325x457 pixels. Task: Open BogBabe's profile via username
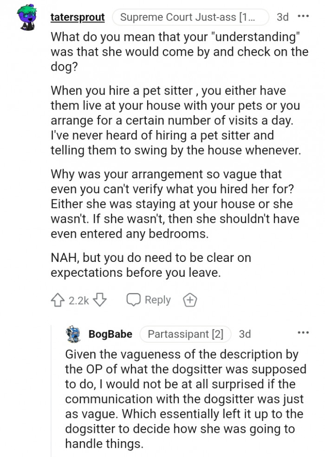pos(110,334)
